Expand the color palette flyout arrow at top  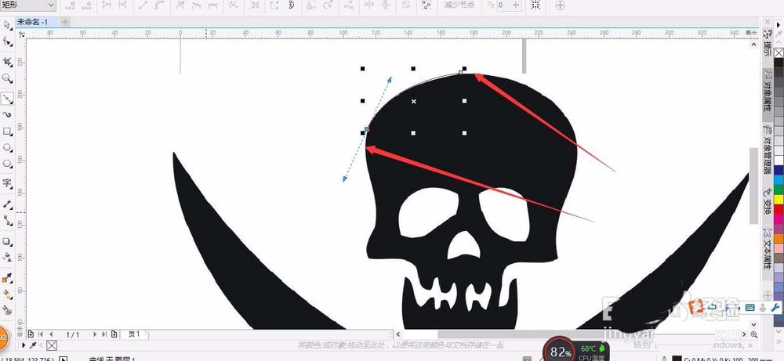(779, 34)
